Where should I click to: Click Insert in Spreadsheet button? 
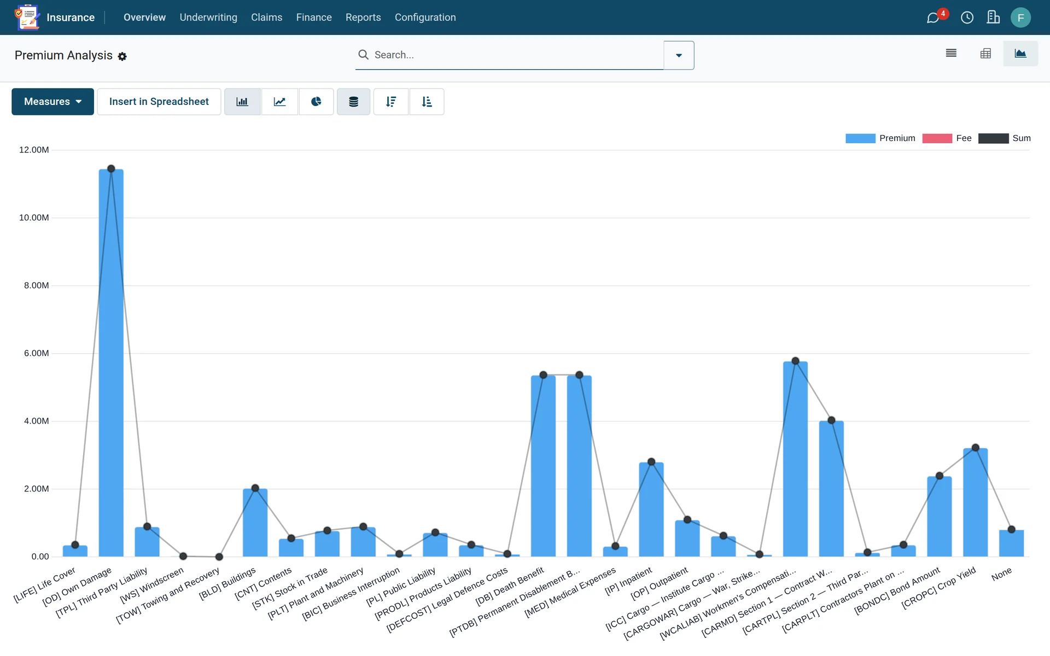(x=159, y=102)
